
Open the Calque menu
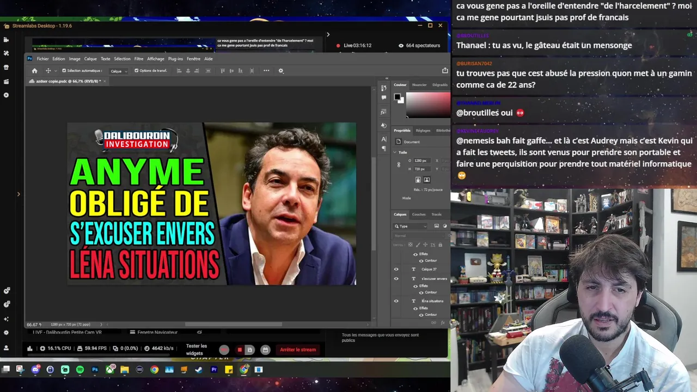90,59
